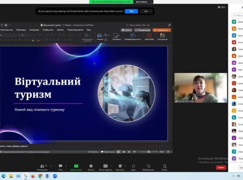
Task: Click the orange Поделиться button
Action: click(161, 30)
